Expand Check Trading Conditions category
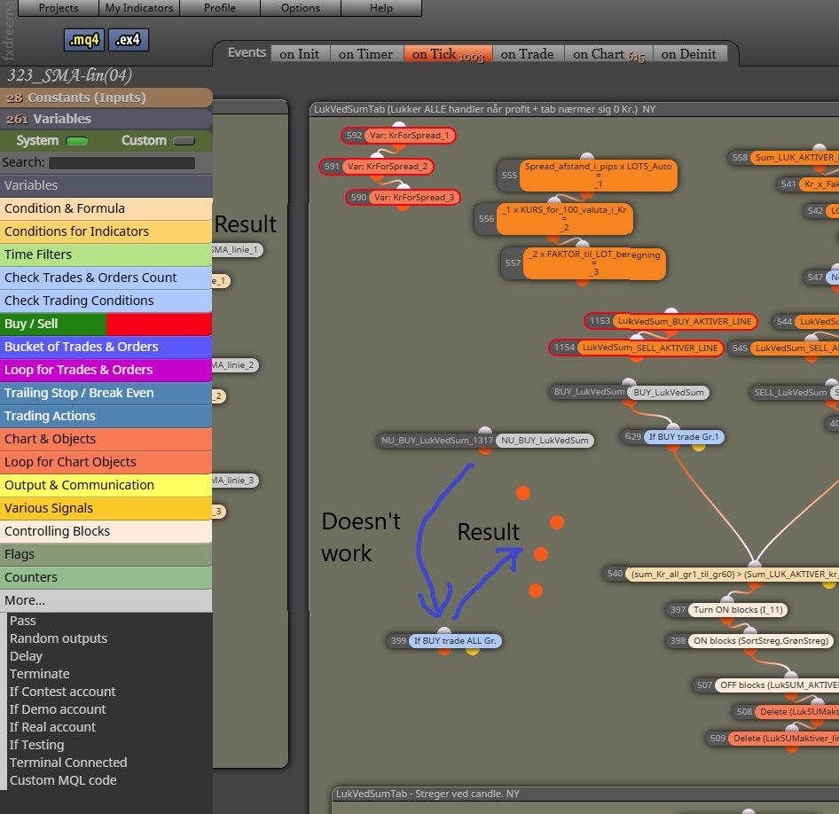Image resolution: width=839 pixels, height=814 pixels. click(x=106, y=301)
